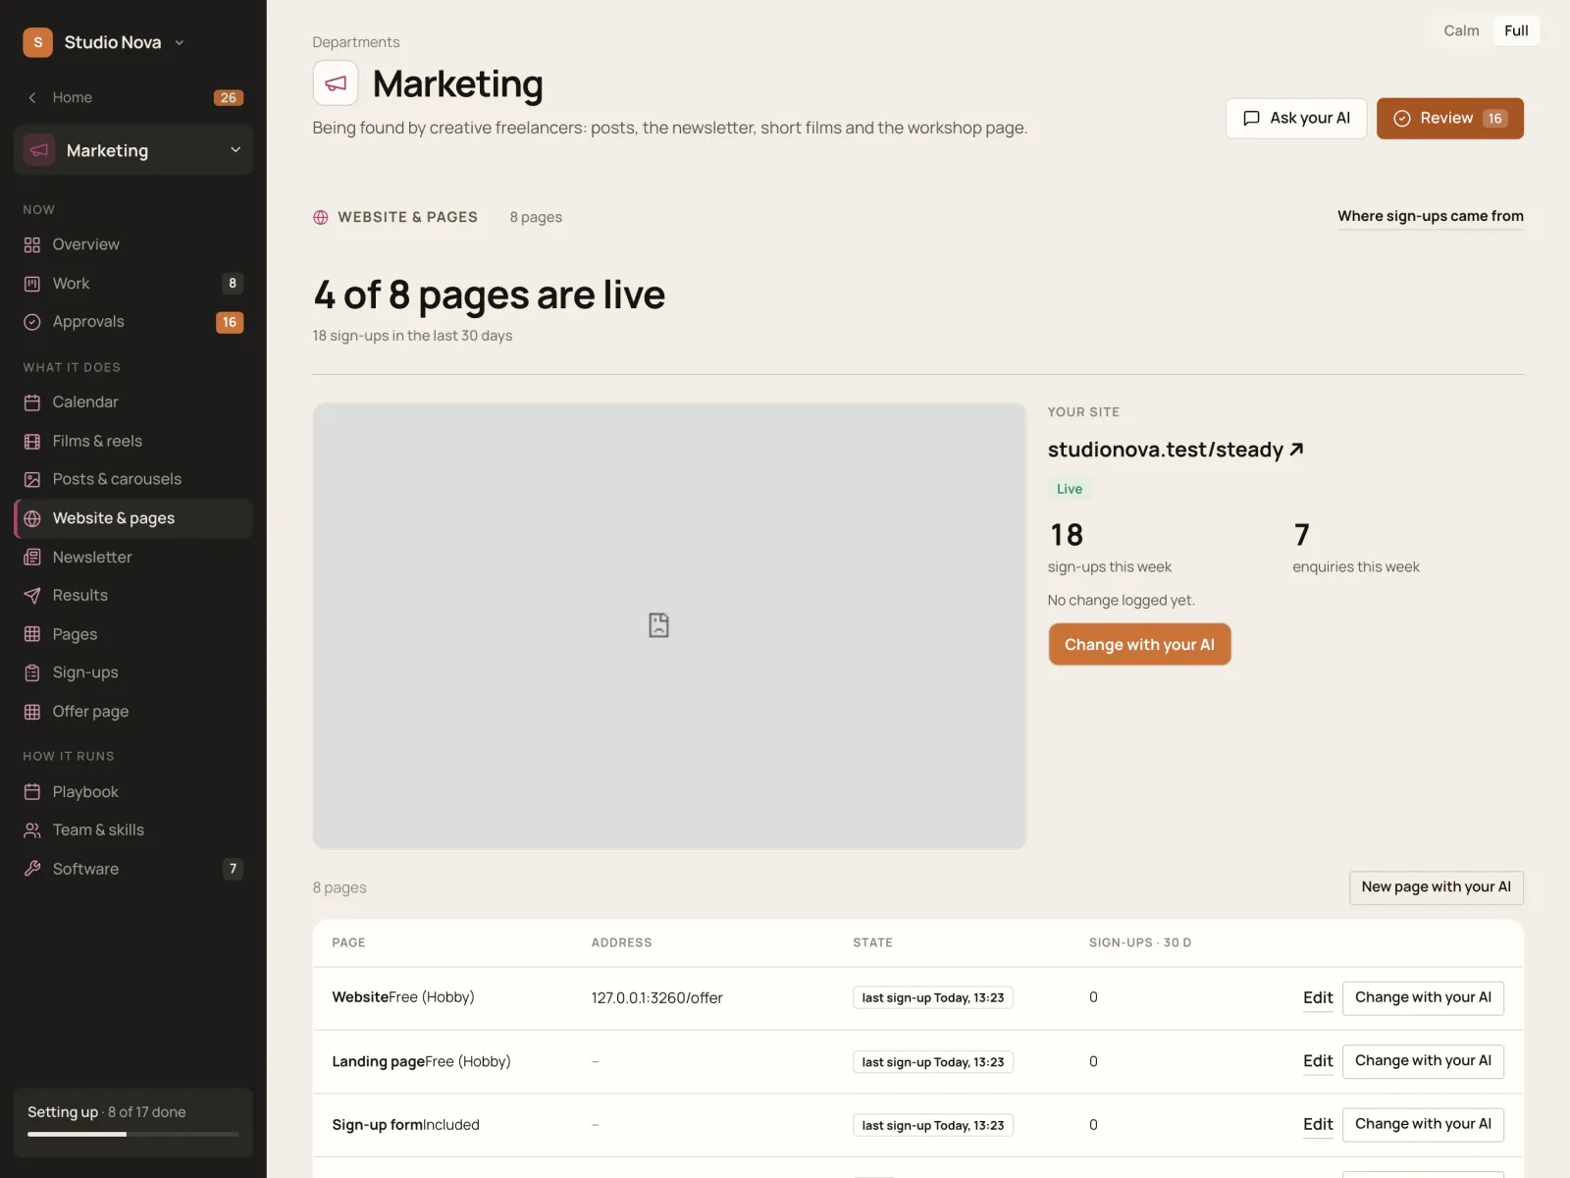Screen dimensions: 1570x1178
Task: Click the Live status badge
Action: click(1070, 489)
